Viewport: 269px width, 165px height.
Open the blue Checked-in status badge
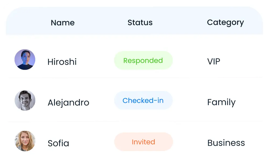click(x=143, y=100)
